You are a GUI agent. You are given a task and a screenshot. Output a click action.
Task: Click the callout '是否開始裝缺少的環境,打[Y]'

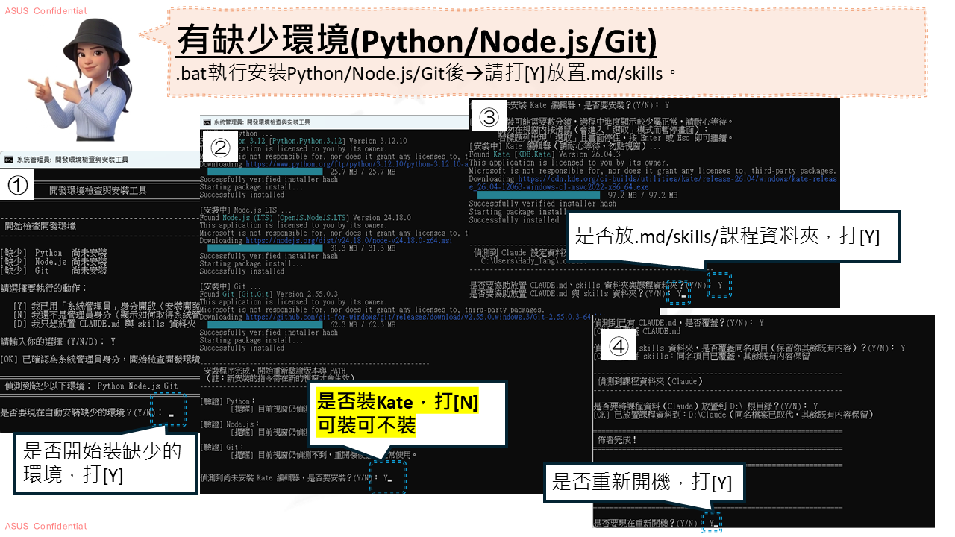pyautogui.click(x=104, y=463)
